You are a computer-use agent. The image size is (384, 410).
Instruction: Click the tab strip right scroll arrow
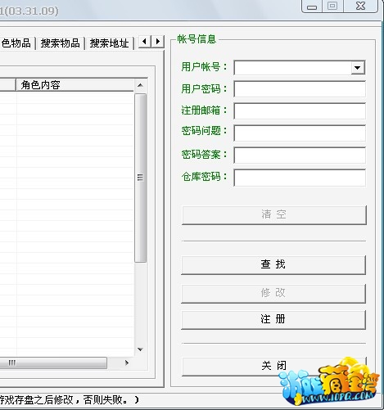[x=157, y=42]
